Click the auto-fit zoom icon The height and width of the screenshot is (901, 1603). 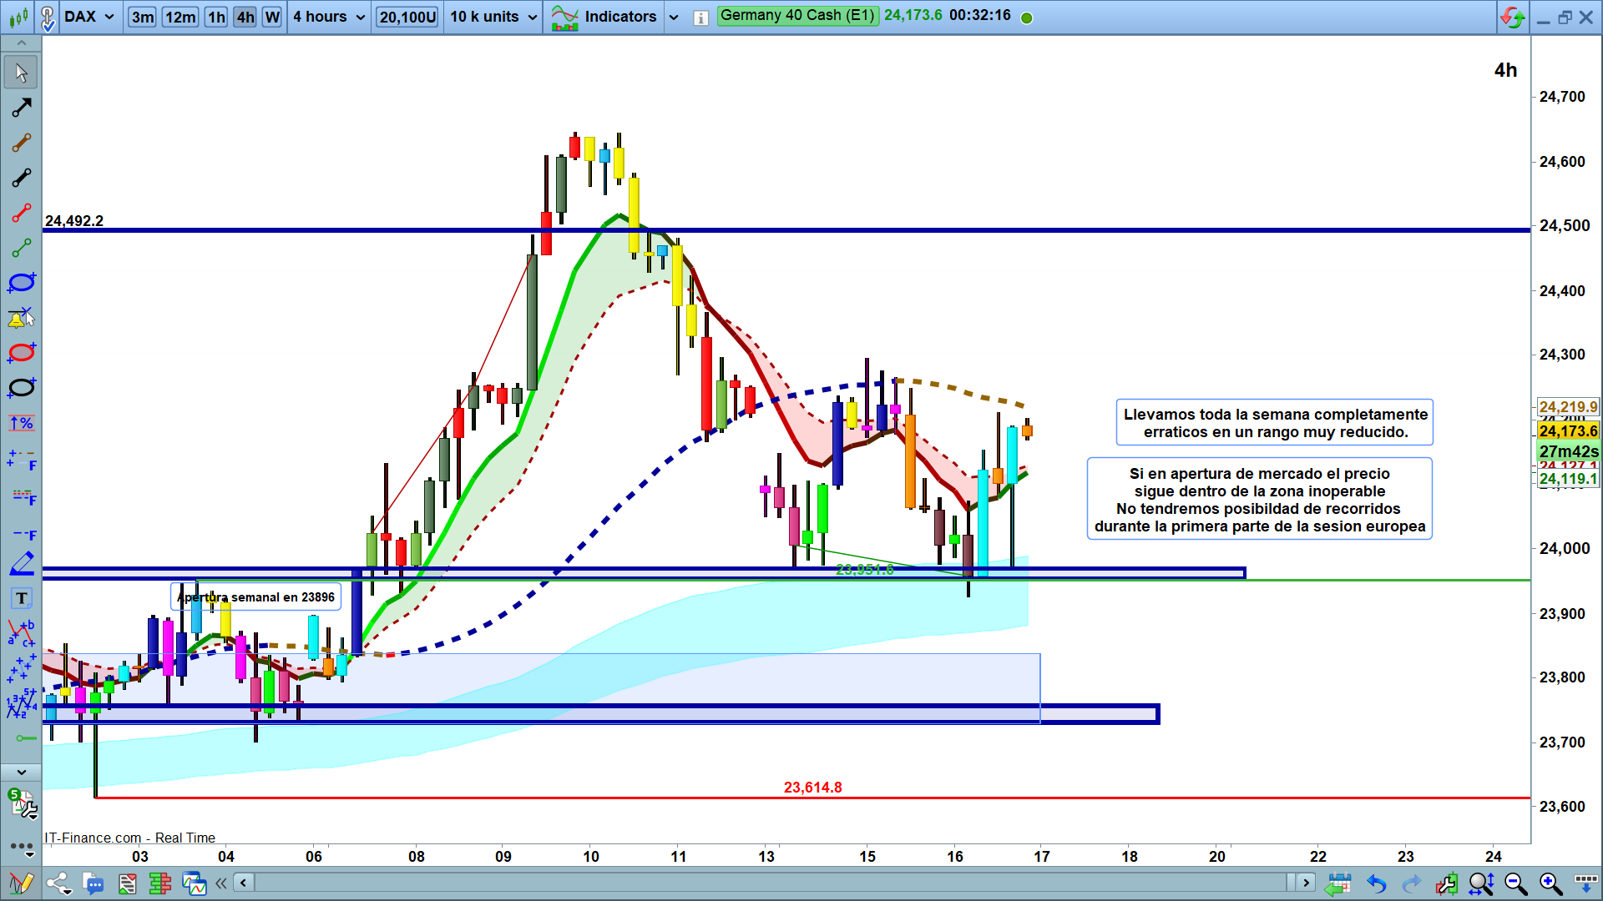tap(1481, 883)
